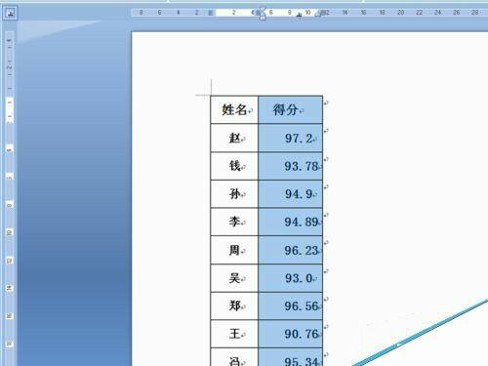This screenshot has width=488, height=366.
Task: Click the name cell 吴
Action: pyautogui.click(x=234, y=278)
